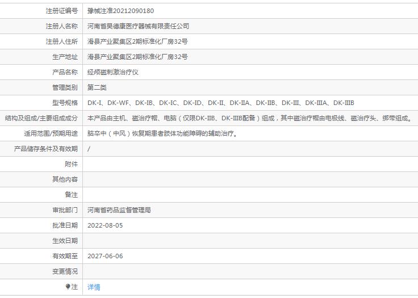Click expiry date 2027-06-06

click(105, 256)
